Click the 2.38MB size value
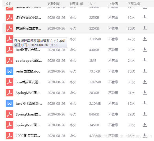154x141 pixels. [x=95, y=39]
